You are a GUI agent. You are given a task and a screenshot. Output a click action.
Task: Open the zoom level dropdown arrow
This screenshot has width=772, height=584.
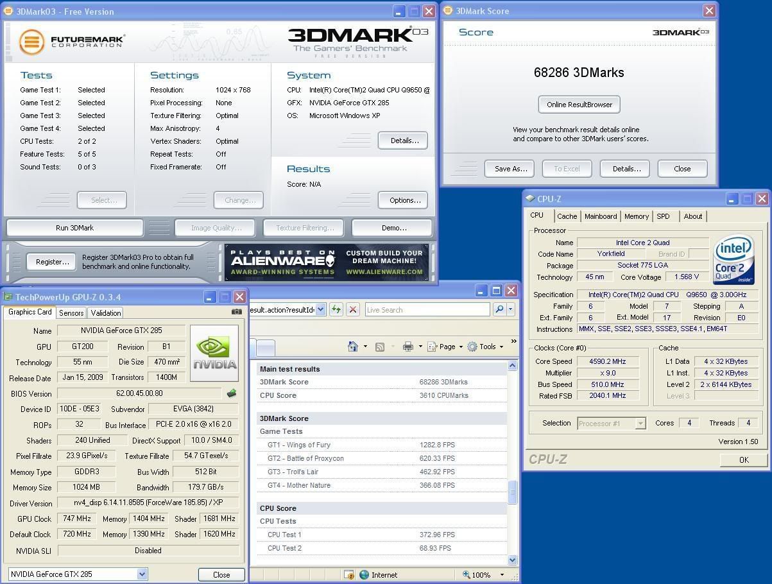click(502, 574)
